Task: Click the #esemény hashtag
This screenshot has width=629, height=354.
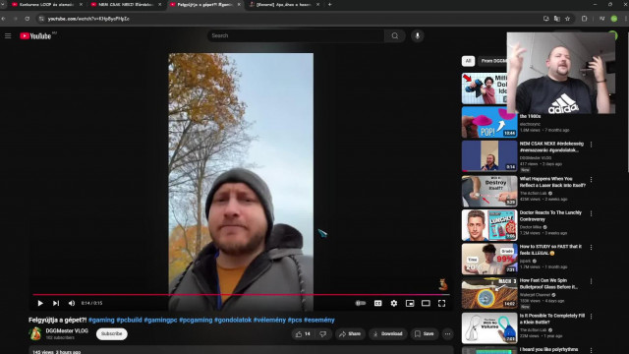Action: coord(318,320)
